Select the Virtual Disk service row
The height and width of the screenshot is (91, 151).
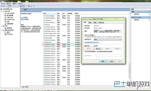click(62, 38)
